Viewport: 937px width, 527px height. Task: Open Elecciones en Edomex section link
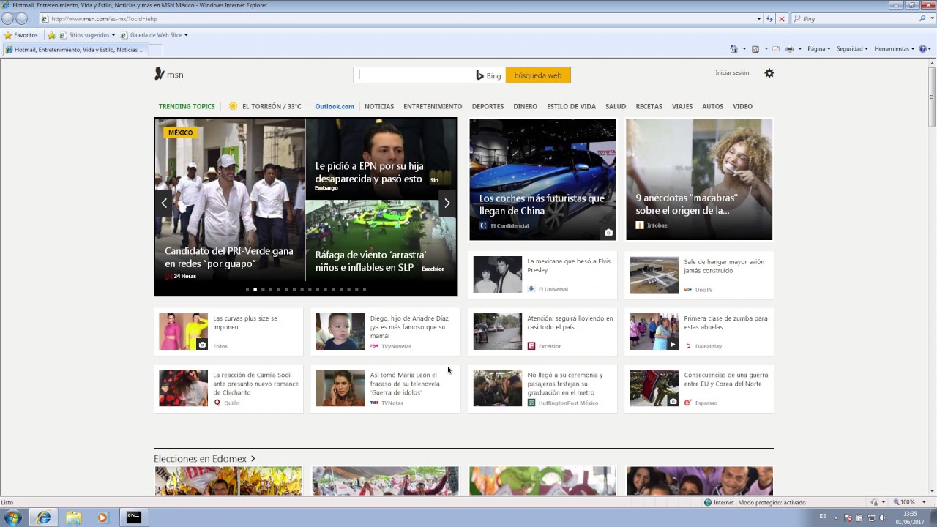pyautogui.click(x=204, y=459)
